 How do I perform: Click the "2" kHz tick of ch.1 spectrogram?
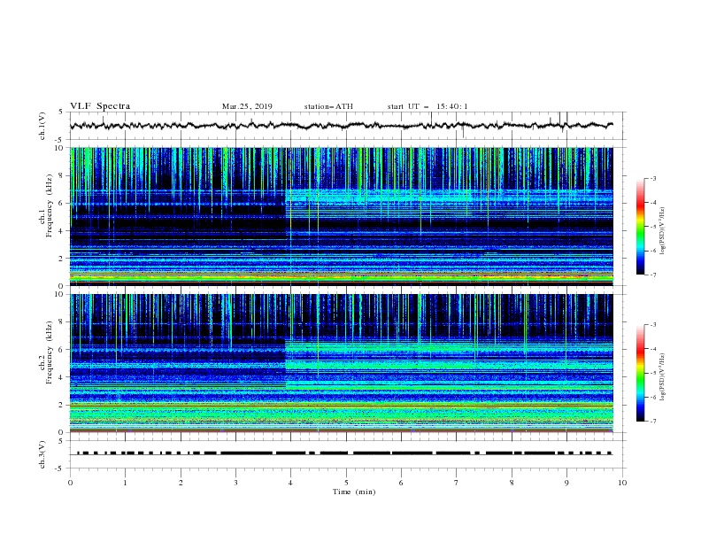63,259
